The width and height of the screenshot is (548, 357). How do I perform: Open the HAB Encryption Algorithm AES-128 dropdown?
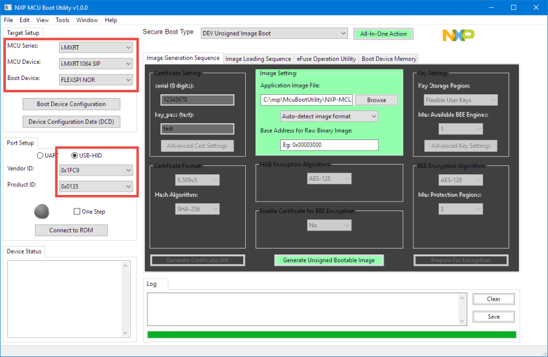(x=329, y=178)
